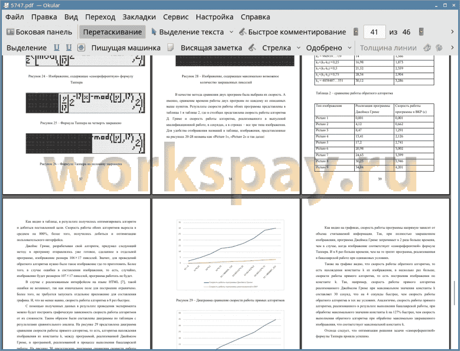Screen dimensions: 460x351
Task: Click the Okular app icon in title bar
Action: (6, 5)
